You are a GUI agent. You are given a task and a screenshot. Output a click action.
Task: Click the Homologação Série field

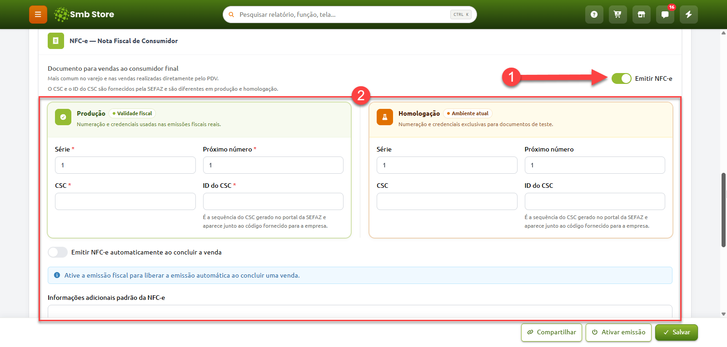tap(447, 165)
